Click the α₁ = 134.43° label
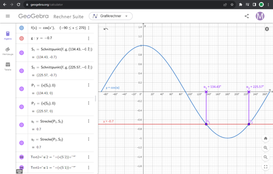Viewport: 273px width, 174px height. (x=212, y=87)
